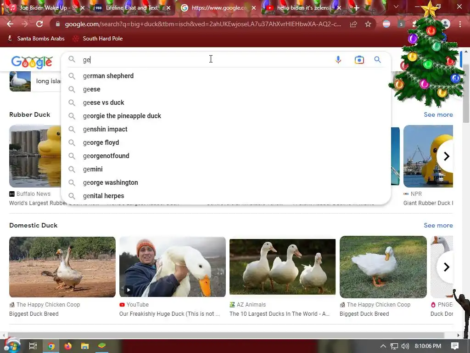Open the Santa Bombs Arabs bookmark

click(36, 39)
